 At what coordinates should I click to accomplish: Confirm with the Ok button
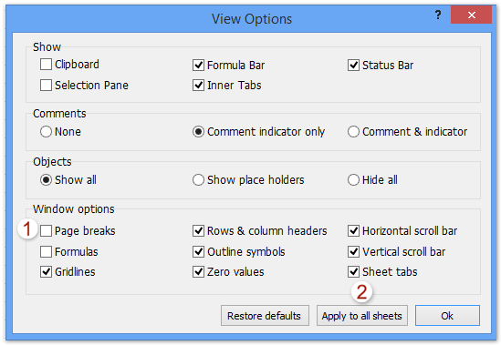click(x=447, y=316)
